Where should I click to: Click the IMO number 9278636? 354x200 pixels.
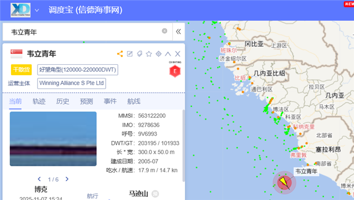[x=149, y=125]
